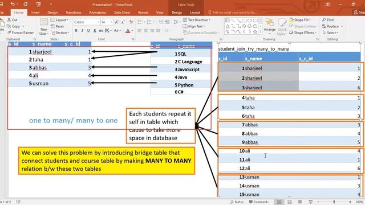The width and height of the screenshot is (365, 205).
Task: Clear all formatting
Action: (x=131, y=22)
